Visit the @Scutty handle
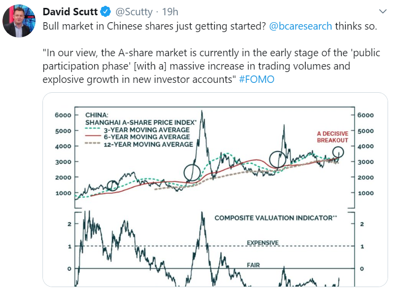This screenshot has width=394, height=293. pyautogui.click(x=134, y=12)
